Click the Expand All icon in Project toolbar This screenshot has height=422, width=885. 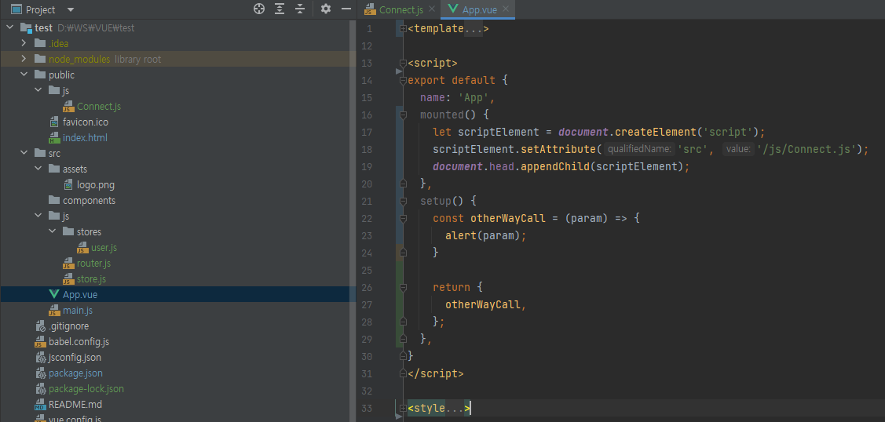[x=280, y=9]
